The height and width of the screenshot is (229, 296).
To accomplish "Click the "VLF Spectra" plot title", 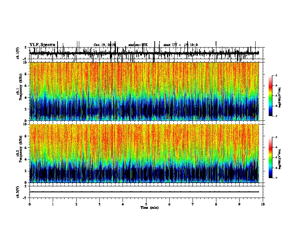I will pos(42,45).
